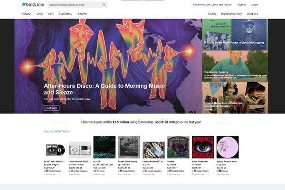Click the read more button
Viewport: 285px width, 190px height.
[52, 108]
